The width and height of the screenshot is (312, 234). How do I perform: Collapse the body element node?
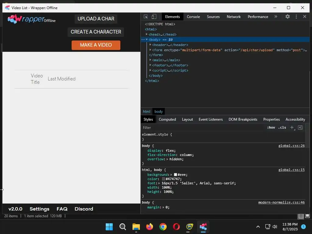click(x=147, y=40)
